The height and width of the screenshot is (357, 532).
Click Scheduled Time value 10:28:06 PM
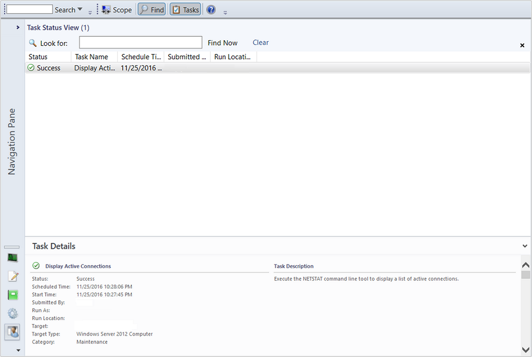(104, 287)
